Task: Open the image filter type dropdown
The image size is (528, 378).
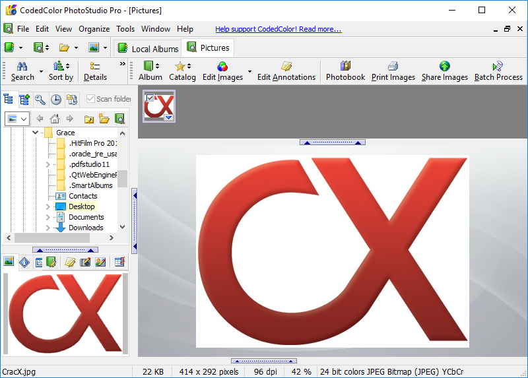Action: click(x=17, y=119)
